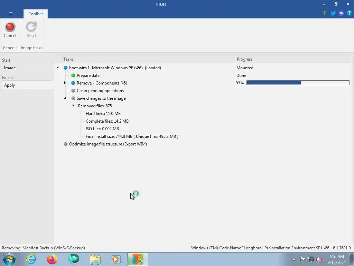Click Windows Longhorn Preinstallation Environment status text
This screenshot has height=266, width=354.
coord(271,248)
